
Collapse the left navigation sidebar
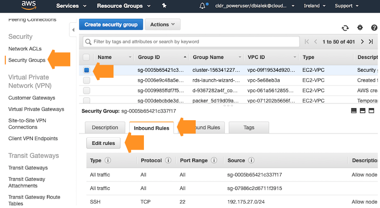coord(73,30)
